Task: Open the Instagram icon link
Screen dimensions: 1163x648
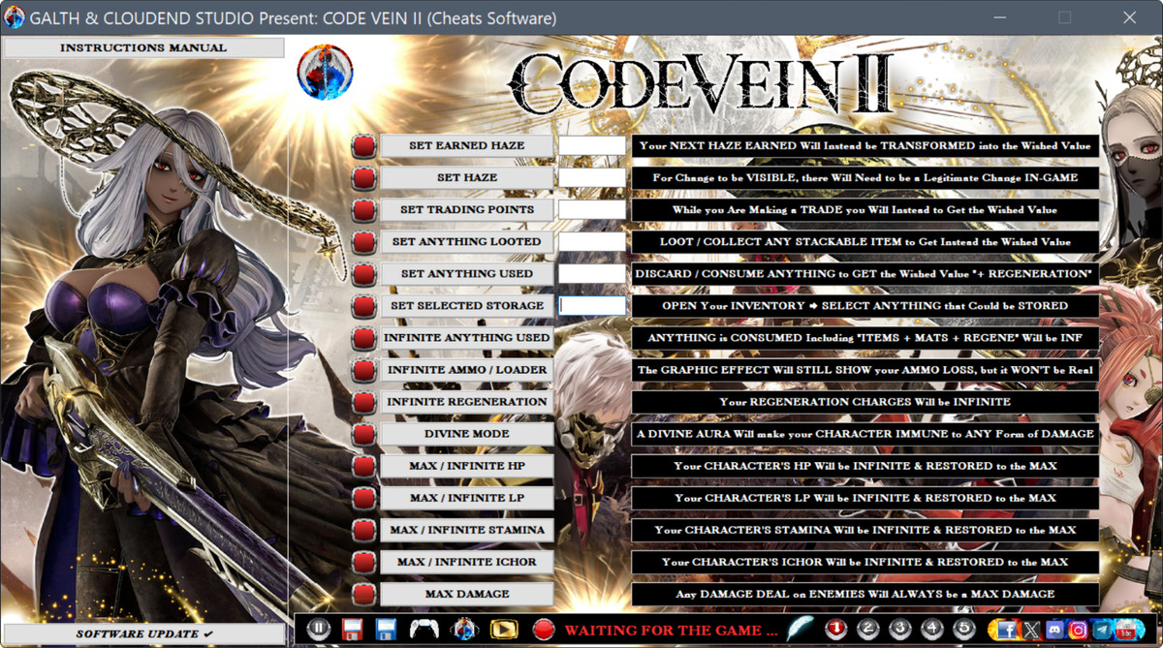Action: [1078, 630]
